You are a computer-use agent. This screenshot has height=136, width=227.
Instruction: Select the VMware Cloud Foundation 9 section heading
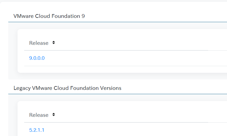(x=49, y=16)
